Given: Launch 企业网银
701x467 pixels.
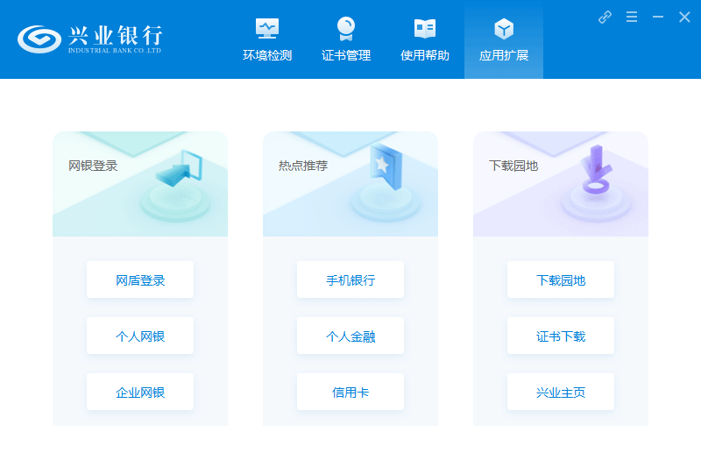Looking at the screenshot, I should [140, 392].
